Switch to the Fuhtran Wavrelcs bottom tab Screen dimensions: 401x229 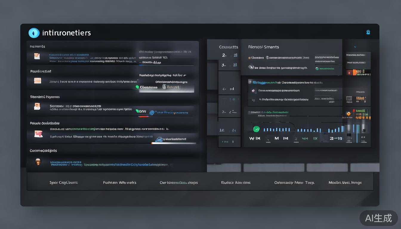[x=120, y=182]
